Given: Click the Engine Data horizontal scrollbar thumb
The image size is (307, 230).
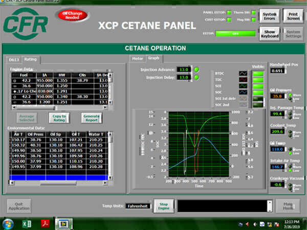Looking at the screenshot, I should 35,107.
